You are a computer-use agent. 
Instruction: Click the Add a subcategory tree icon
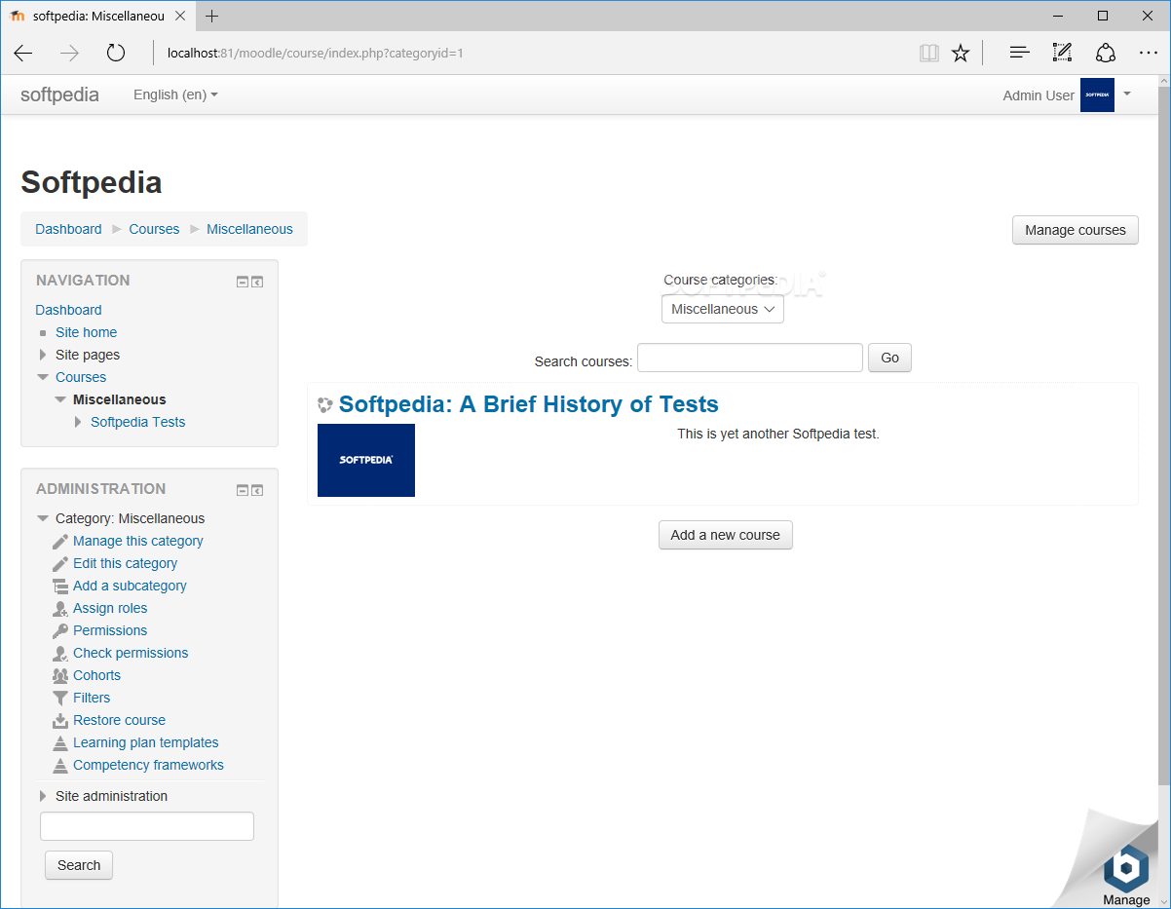(x=60, y=587)
